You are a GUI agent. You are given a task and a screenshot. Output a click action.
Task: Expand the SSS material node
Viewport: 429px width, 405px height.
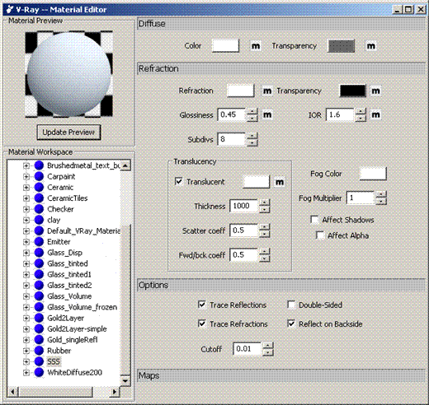tap(26, 361)
